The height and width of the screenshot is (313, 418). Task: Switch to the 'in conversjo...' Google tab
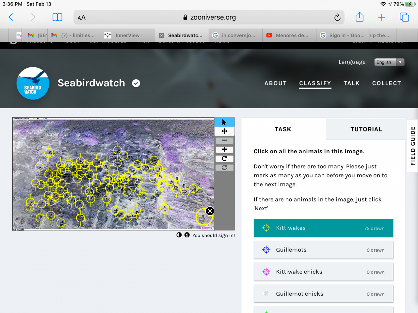236,35
